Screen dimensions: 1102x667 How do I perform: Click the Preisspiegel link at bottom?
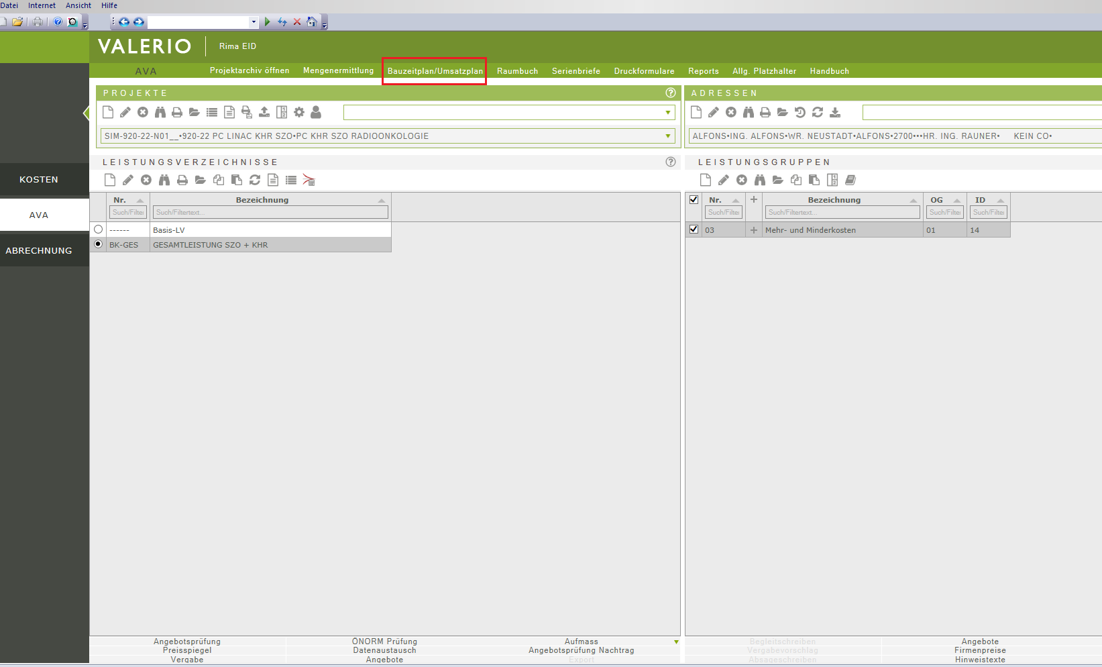coord(187,650)
